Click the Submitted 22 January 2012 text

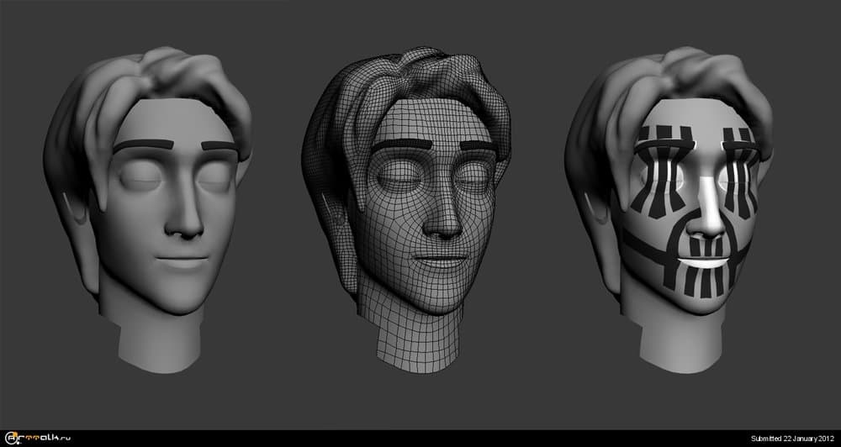tap(792, 439)
